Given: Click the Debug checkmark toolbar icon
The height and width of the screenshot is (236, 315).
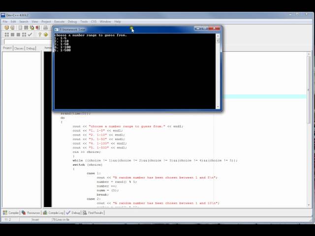Looking at the screenshot, I should pos(30,34).
